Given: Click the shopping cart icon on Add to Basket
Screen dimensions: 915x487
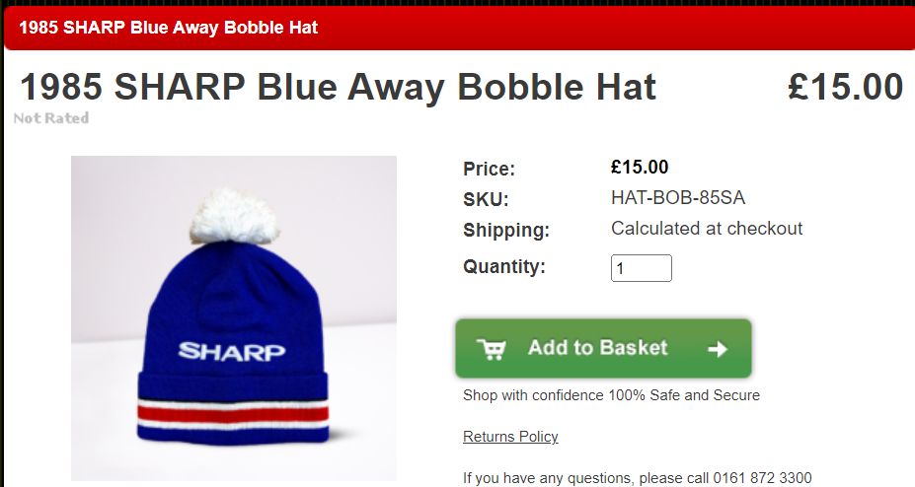Looking at the screenshot, I should pos(492,349).
